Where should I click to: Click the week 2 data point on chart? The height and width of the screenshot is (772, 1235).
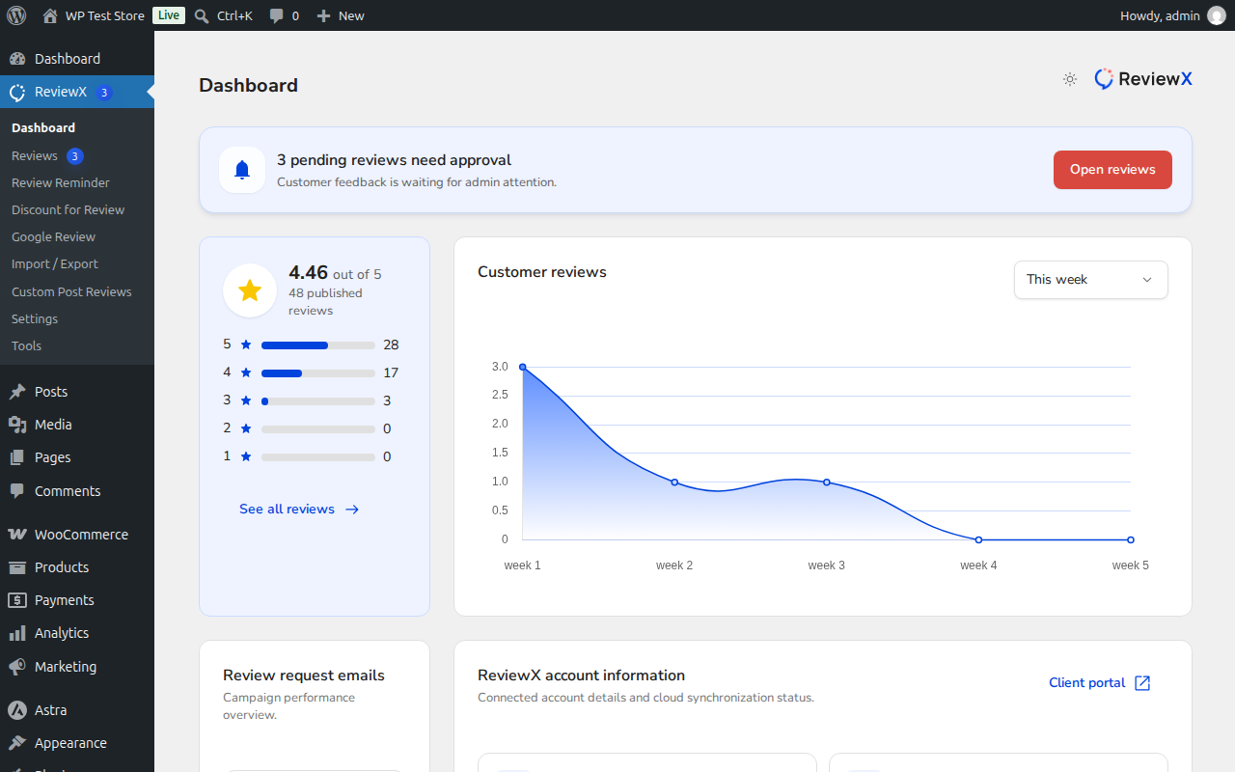(x=674, y=482)
